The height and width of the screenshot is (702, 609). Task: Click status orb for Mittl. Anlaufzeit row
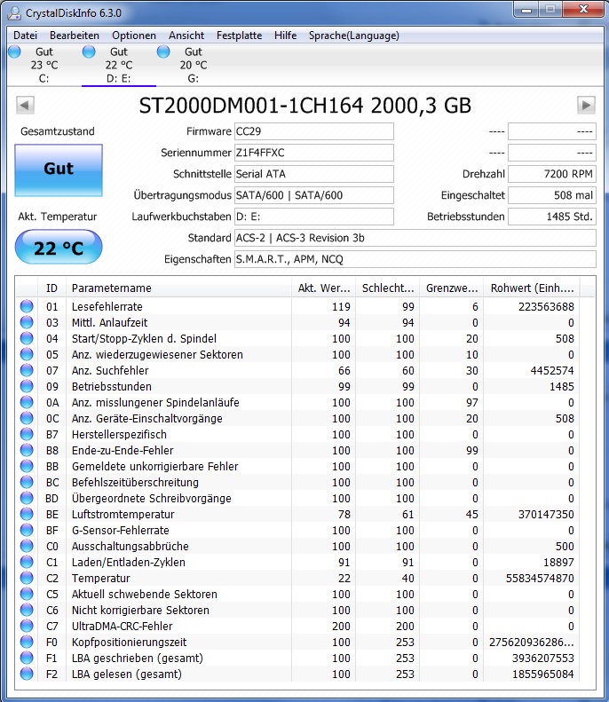click(x=27, y=322)
